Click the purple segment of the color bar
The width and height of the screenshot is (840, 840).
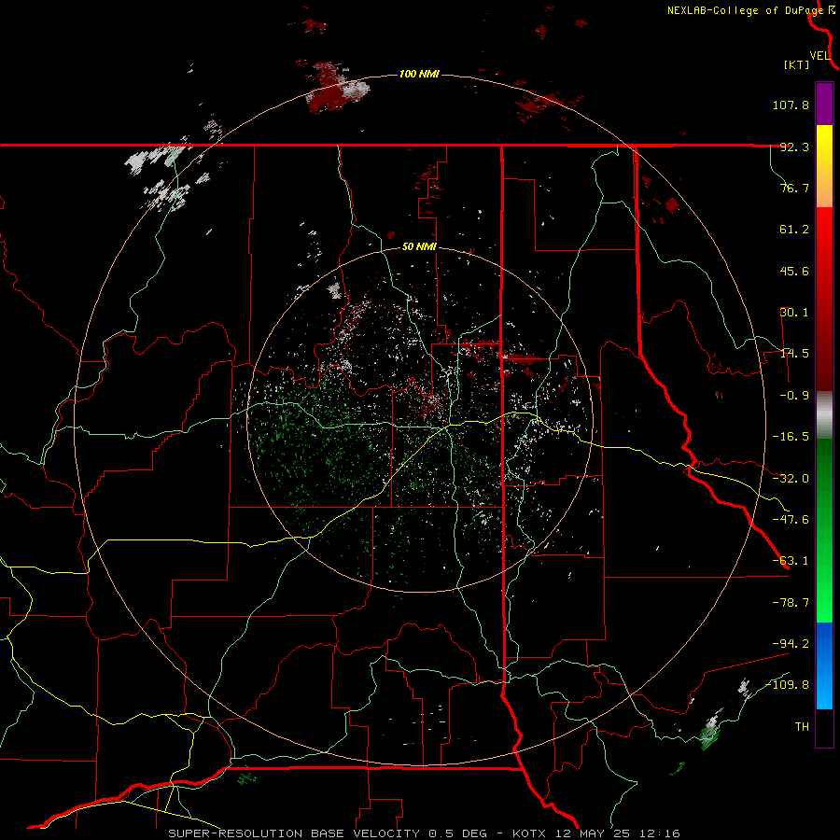coord(824,104)
